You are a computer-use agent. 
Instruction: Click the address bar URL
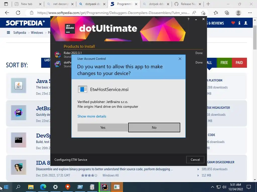[x=113, y=13]
